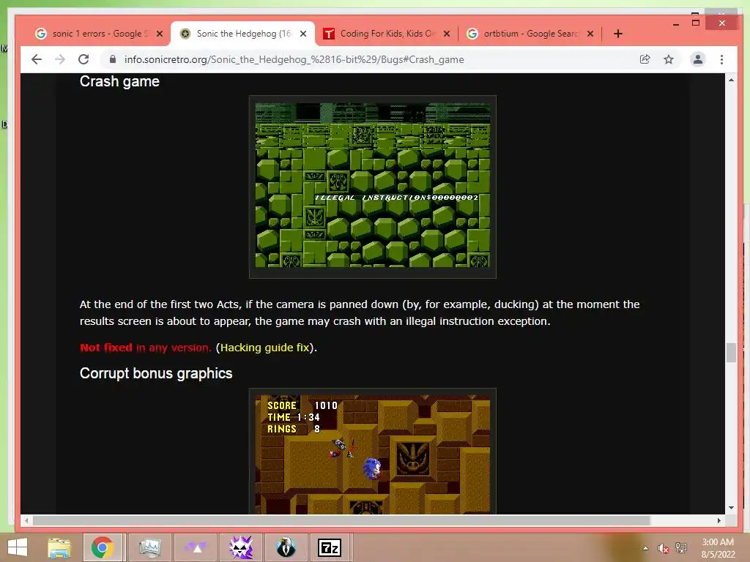The height and width of the screenshot is (562, 750).
Task: Show hidden system tray icons
Action: [646, 548]
